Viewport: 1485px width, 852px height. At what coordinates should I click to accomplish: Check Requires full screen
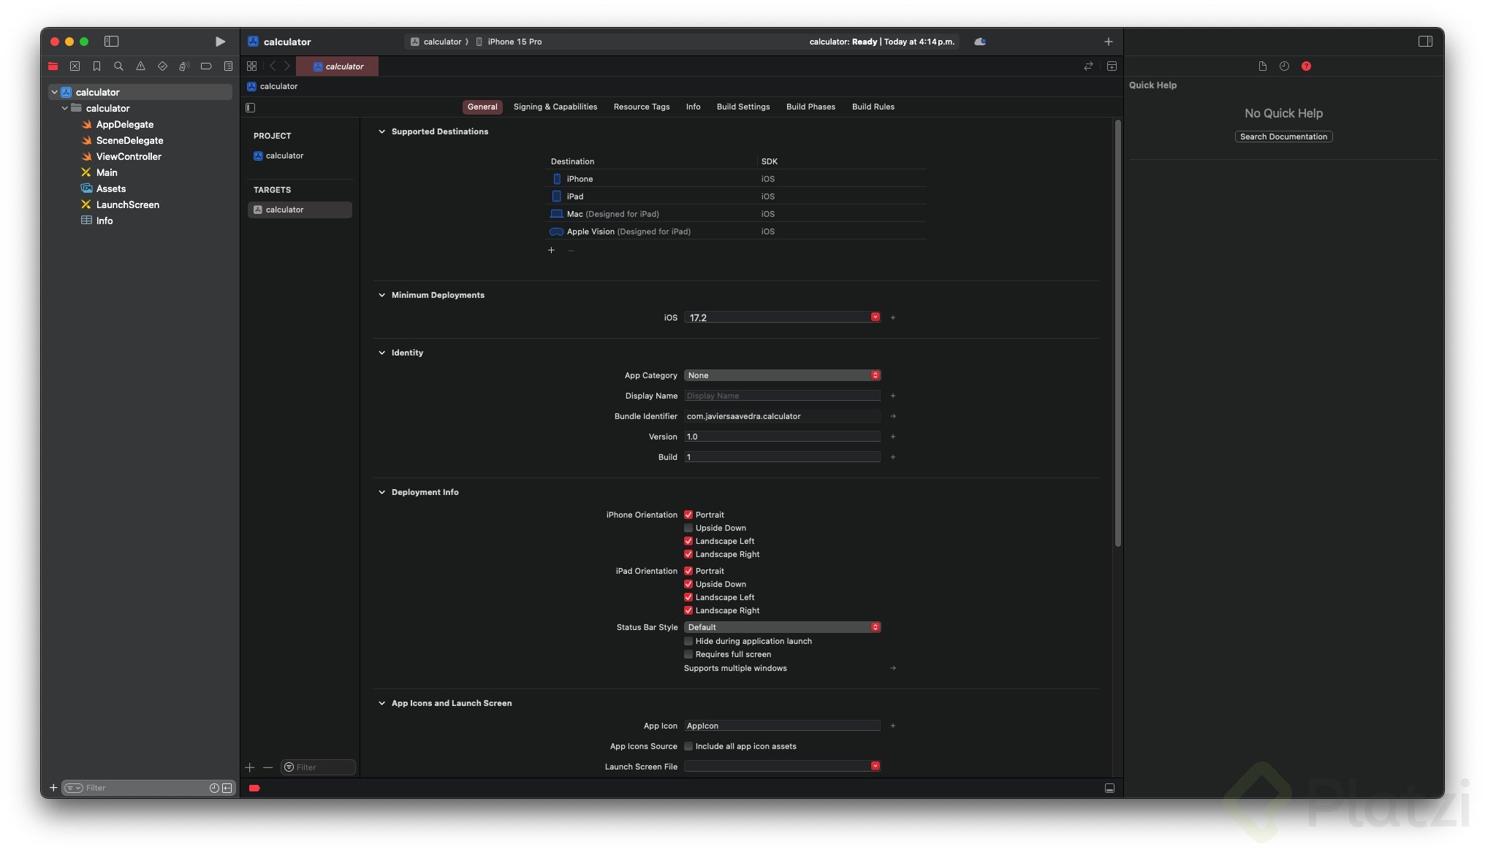click(688, 654)
